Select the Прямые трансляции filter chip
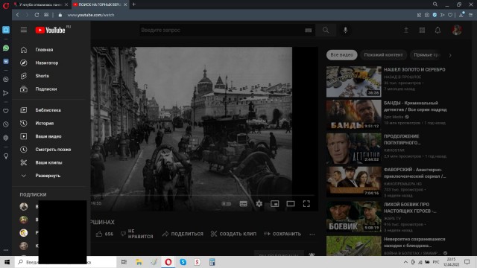 click(x=426, y=55)
